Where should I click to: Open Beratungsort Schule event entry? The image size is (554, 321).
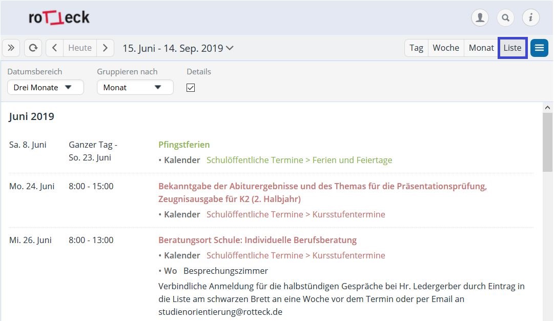257,240
